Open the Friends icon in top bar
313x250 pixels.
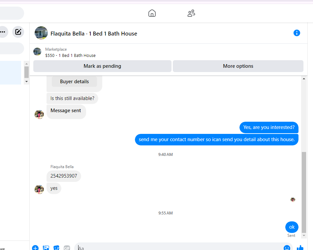(191, 13)
